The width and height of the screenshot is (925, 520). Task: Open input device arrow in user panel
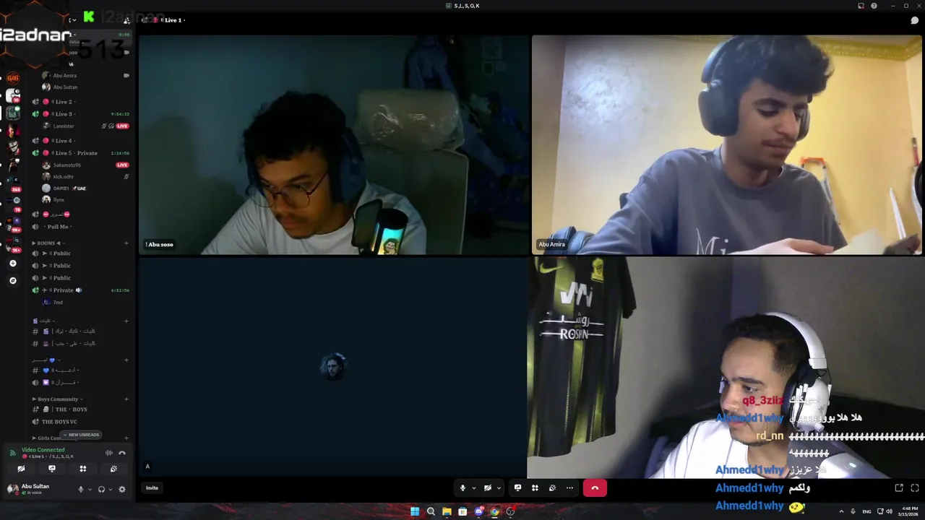click(x=90, y=489)
